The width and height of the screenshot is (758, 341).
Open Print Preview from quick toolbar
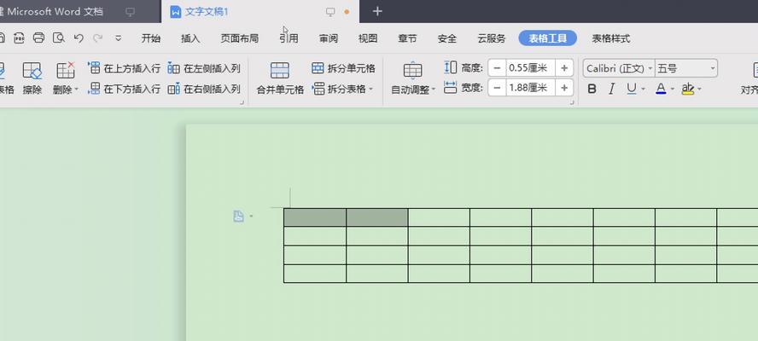click(x=59, y=38)
